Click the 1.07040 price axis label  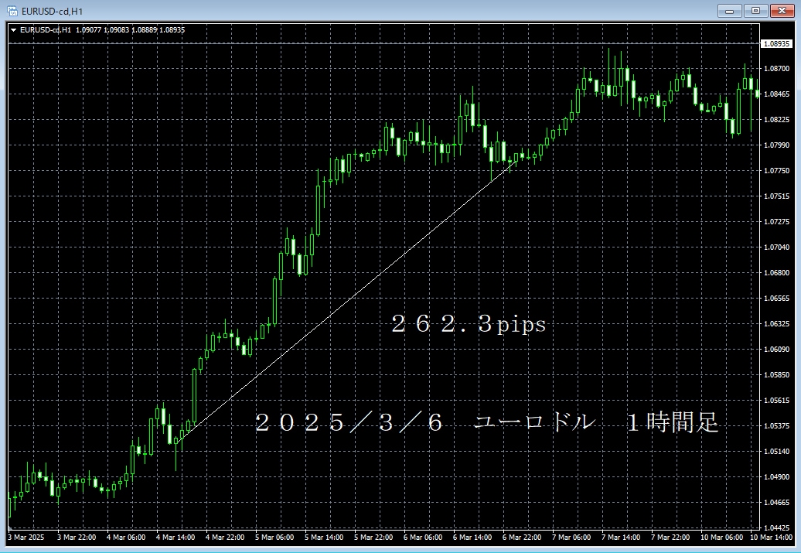(776, 247)
